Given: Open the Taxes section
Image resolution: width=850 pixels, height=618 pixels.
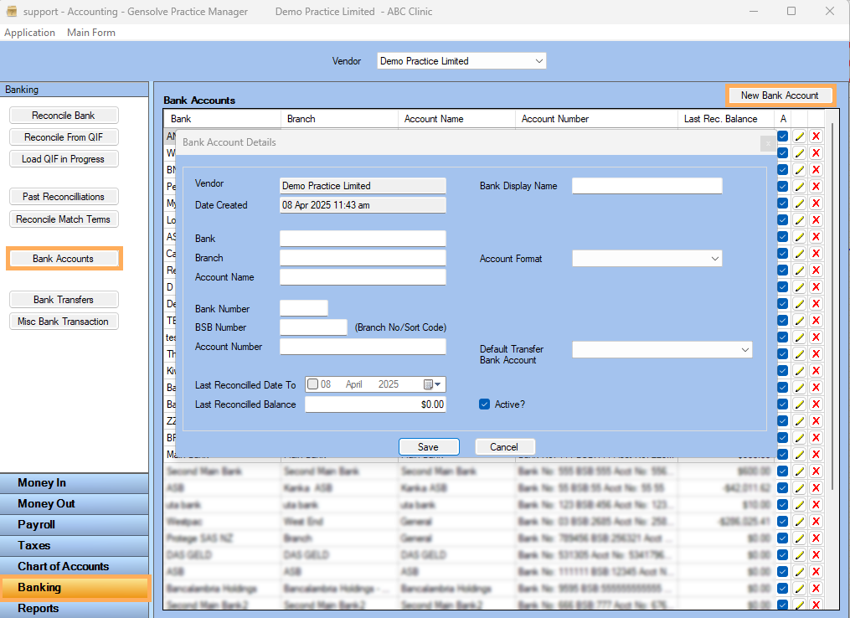Looking at the screenshot, I should (x=75, y=545).
